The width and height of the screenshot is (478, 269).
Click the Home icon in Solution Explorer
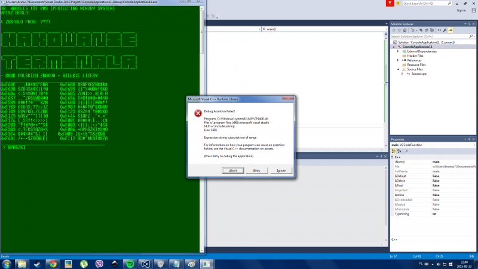pos(406,30)
